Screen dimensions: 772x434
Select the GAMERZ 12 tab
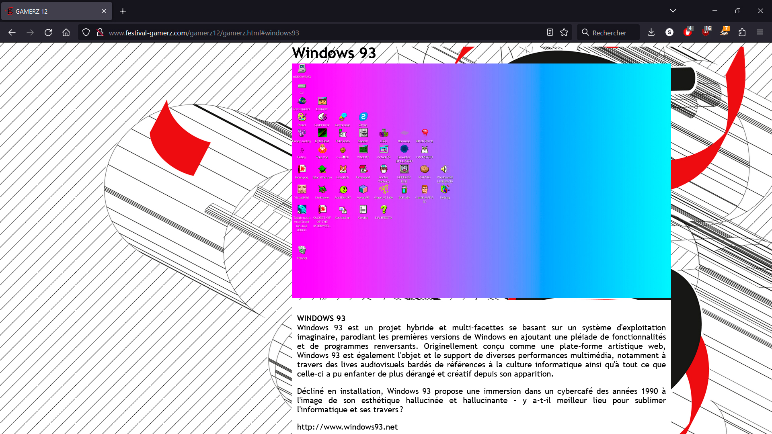tap(57, 11)
